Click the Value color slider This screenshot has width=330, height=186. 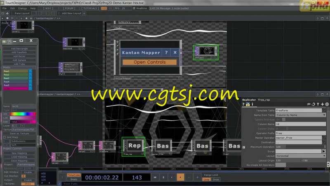pos(23,122)
